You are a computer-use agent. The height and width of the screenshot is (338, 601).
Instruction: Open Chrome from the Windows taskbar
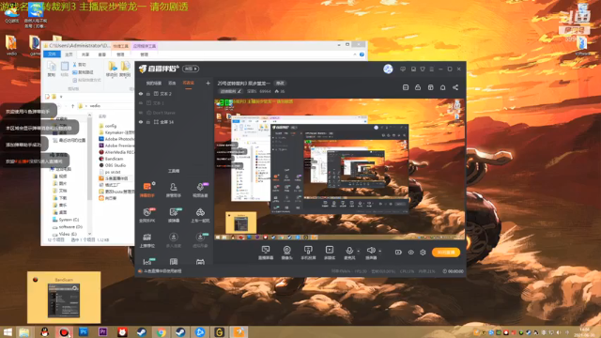[x=162, y=331]
